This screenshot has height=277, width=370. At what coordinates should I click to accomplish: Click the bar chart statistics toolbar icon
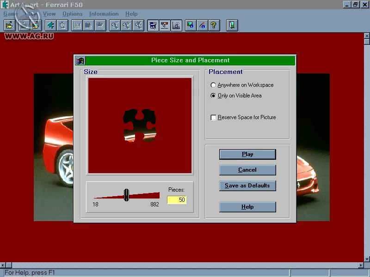(x=77, y=25)
